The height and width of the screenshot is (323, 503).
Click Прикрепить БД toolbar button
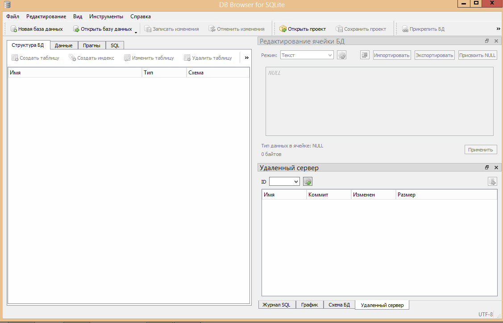tap(423, 29)
